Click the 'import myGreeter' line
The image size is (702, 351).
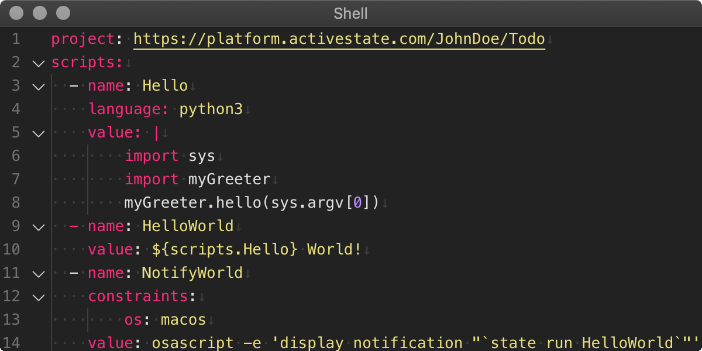(x=197, y=180)
